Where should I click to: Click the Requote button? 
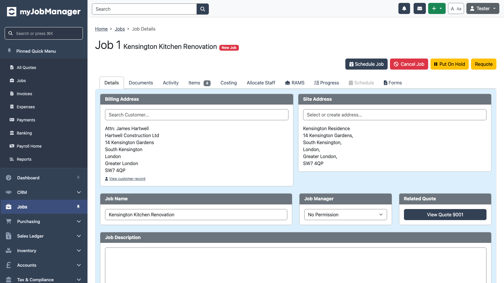(484, 64)
